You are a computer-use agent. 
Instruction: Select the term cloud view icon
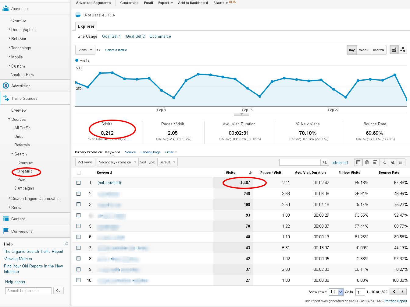pos(393,162)
